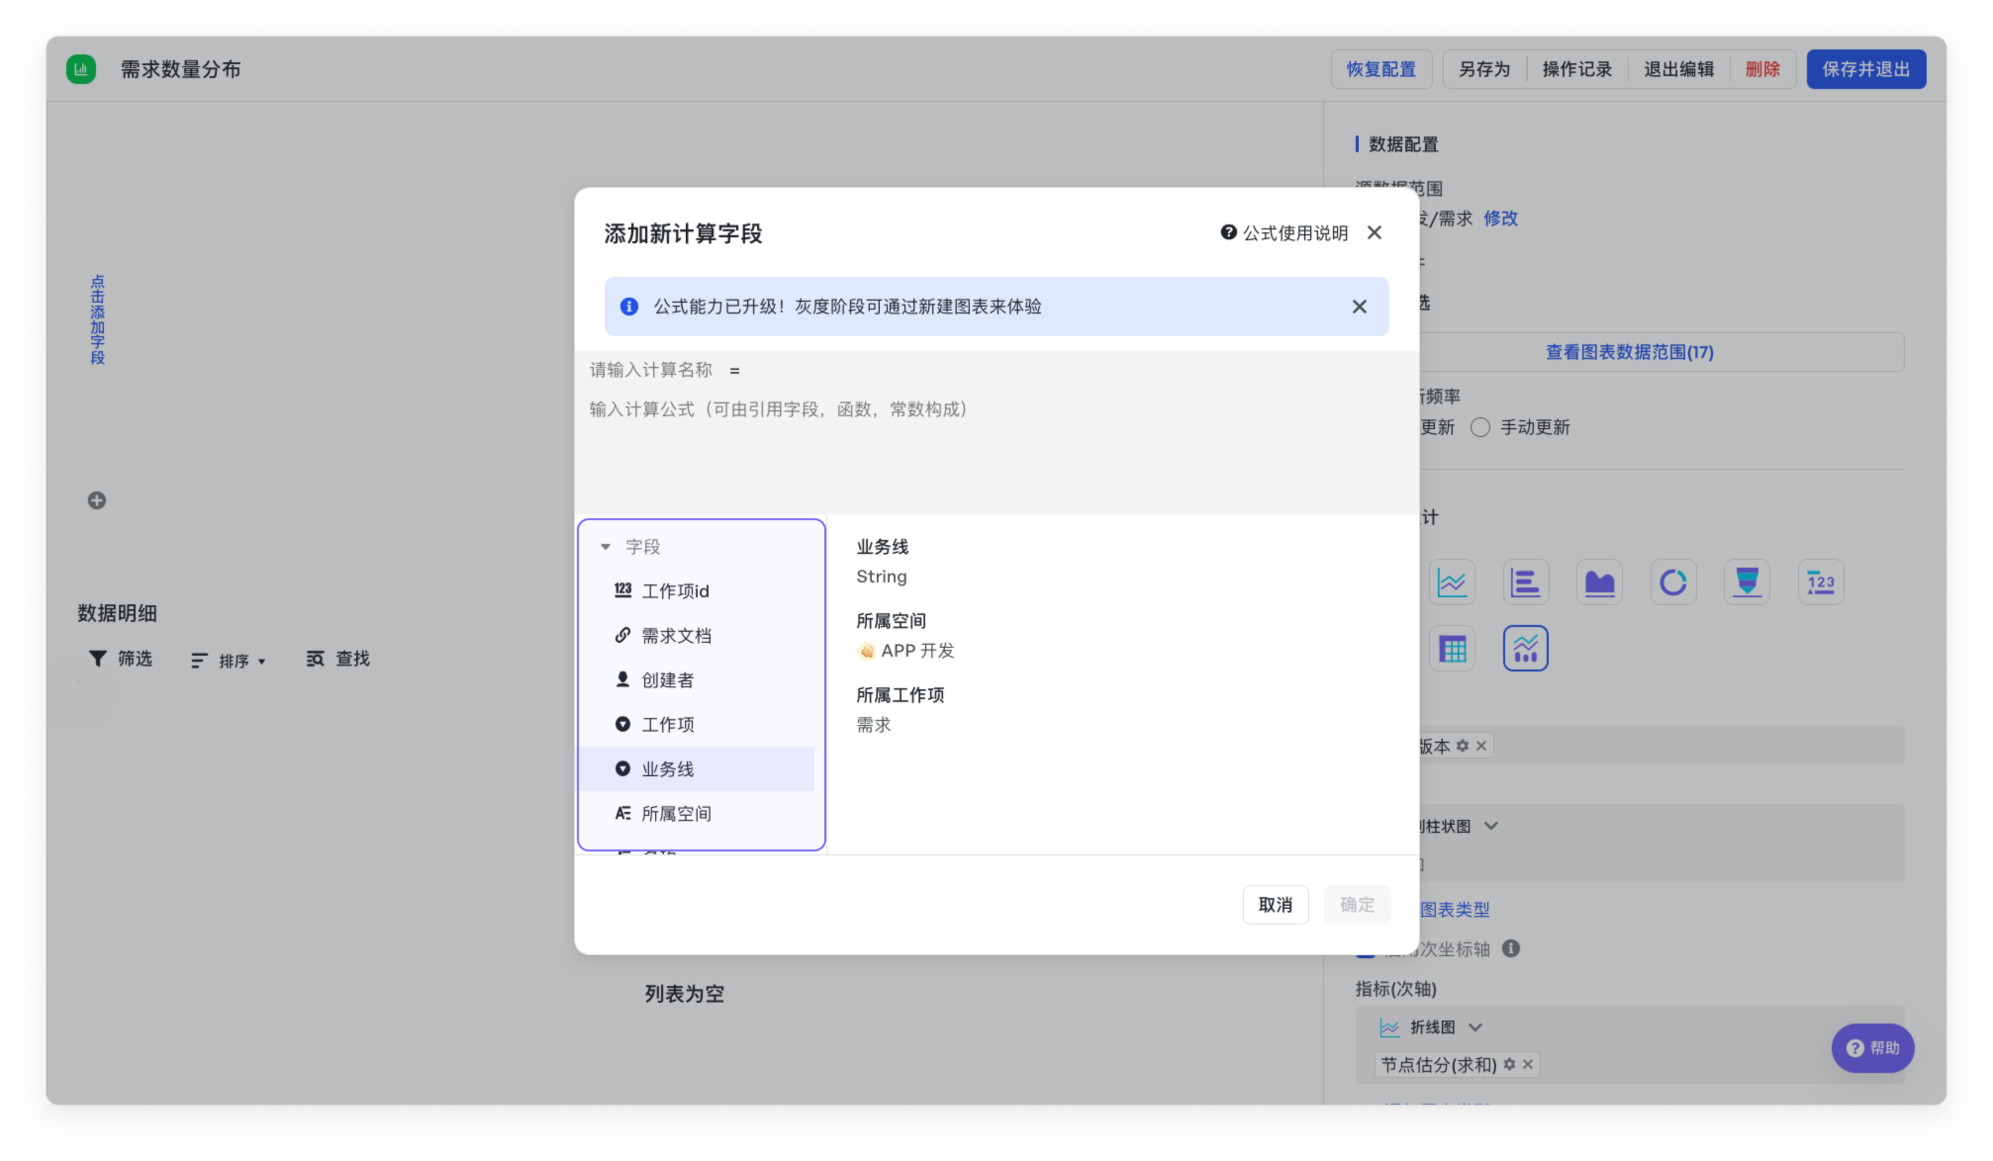Expand the 柱状图 chart type dropdown
The image size is (1993, 1161).
[x=1492, y=827]
